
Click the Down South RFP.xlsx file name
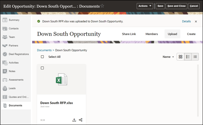(x=57, y=103)
